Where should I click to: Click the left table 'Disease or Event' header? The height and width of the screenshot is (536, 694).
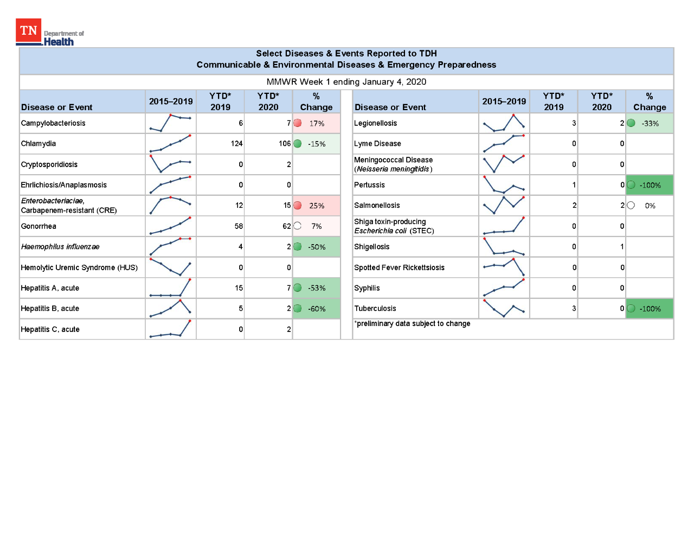56,107
